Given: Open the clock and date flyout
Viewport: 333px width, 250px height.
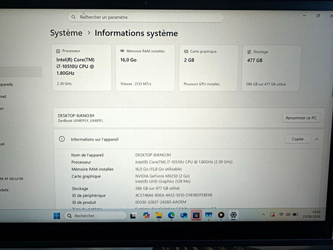Looking at the screenshot, I should [x=312, y=214].
